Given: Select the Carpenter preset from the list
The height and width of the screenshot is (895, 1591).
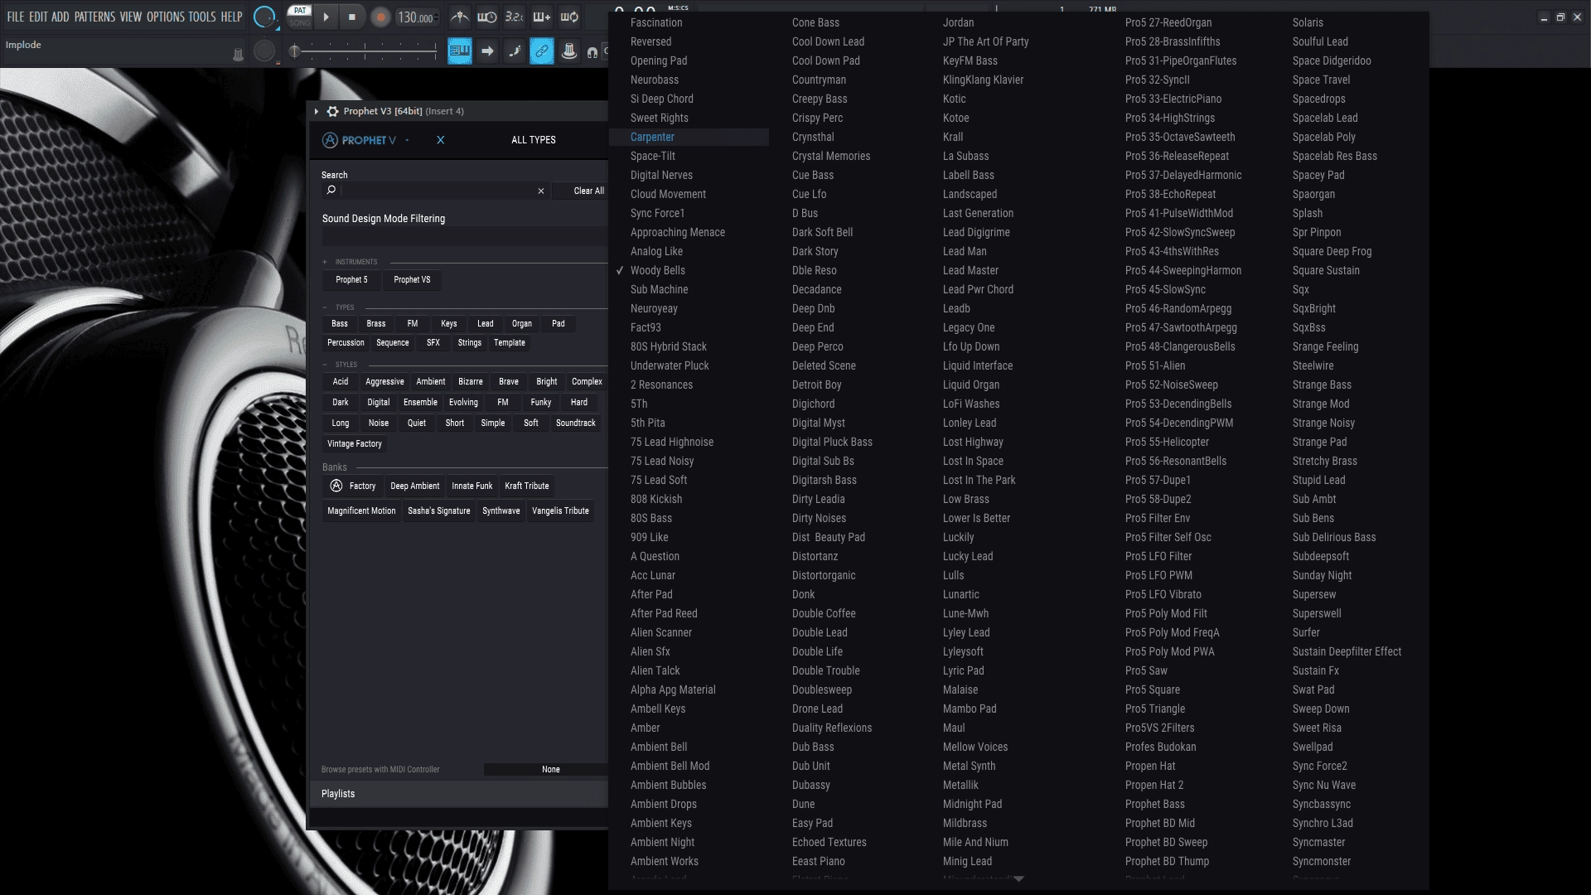Looking at the screenshot, I should click(x=689, y=138).
